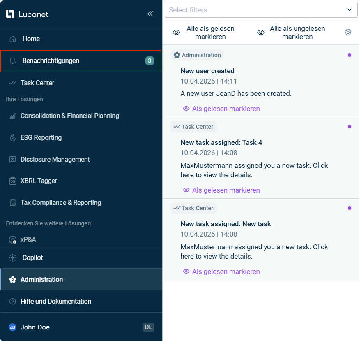The height and width of the screenshot is (341, 359).
Task: Open Tax Compliance & Reporting
Action: [x=81, y=203]
